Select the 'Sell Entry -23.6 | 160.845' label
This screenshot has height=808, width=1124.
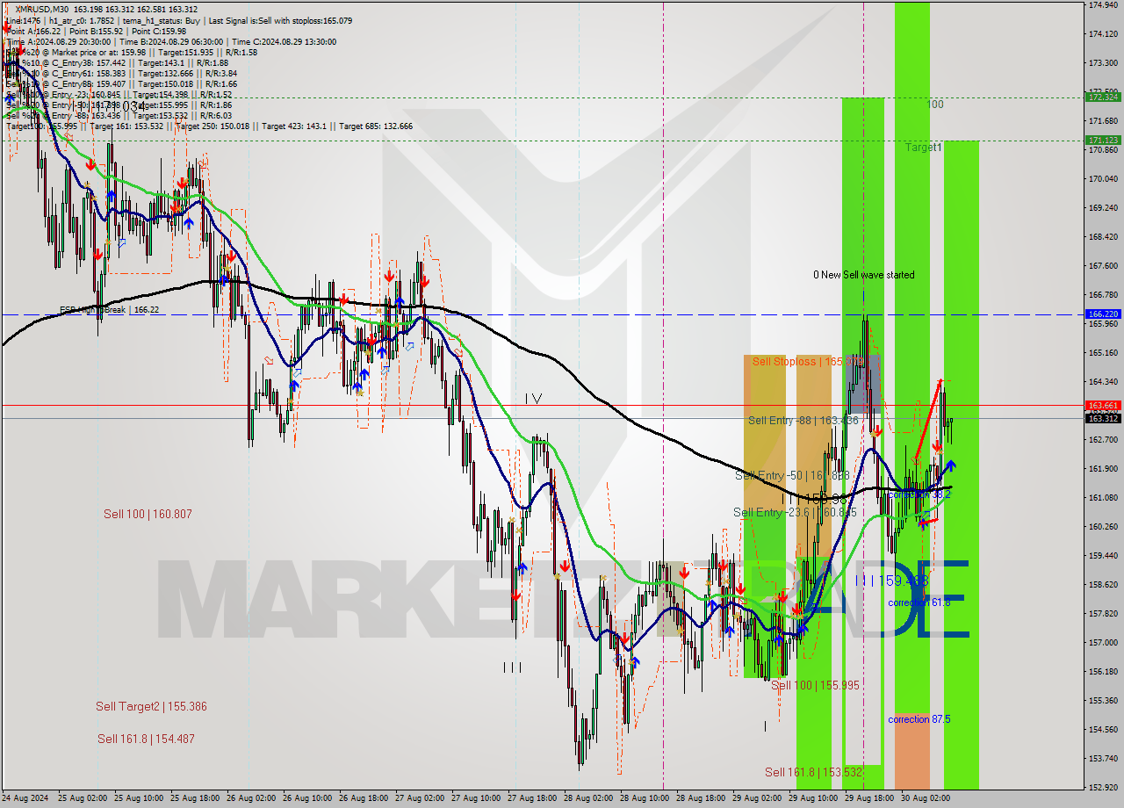click(x=795, y=512)
